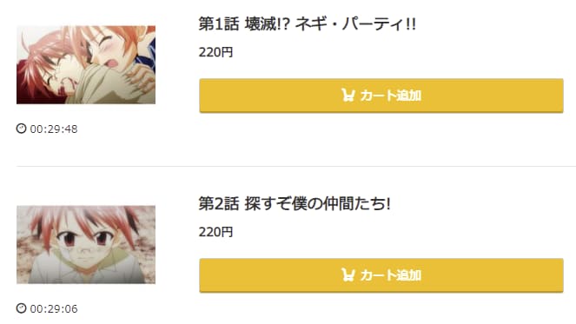The height and width of the screenshot is (324, 576).
Task: Click the カート追加 label in the second button
Action: pos(390,275)
